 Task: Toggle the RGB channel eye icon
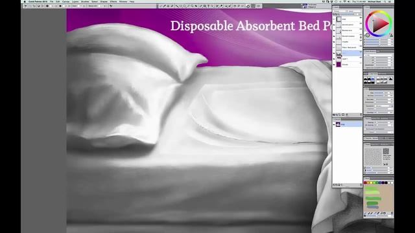pyautogui.click(x=334, y=124)
